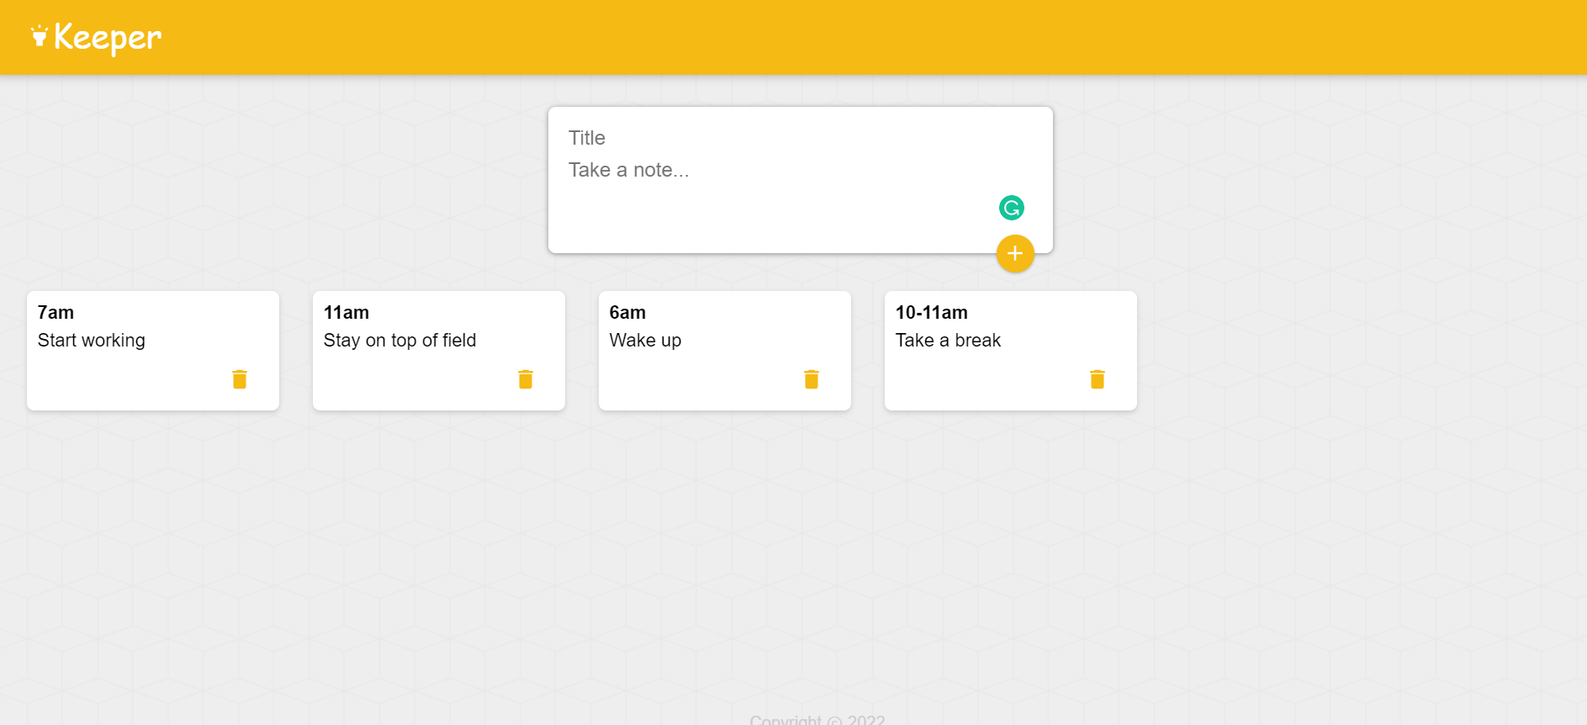Click the 6am note title
Image resolution: width=1587 pixels, height=725 pixels.
627,313
